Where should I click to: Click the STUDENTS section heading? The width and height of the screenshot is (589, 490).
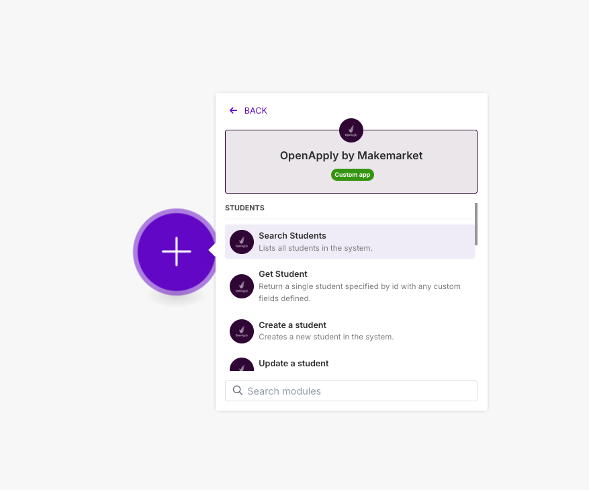pos(244,208)
